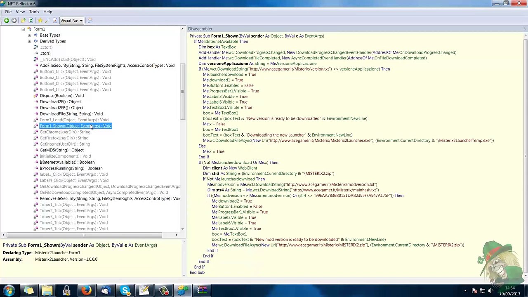Click the Base Types icon
Image resolution: width=528 pixels, height=297 pixels.
(35, 35)
